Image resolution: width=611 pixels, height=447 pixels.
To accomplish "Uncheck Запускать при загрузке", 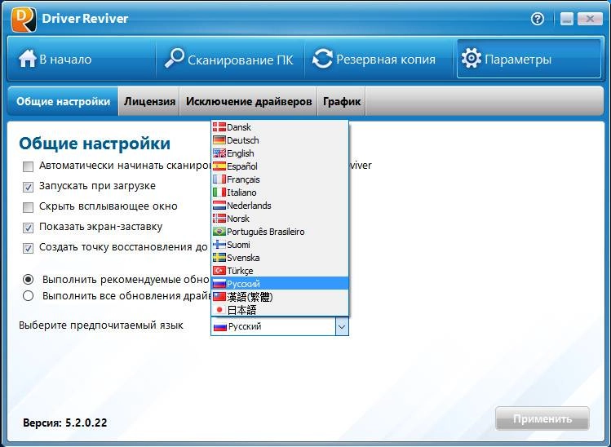I will 28,187.
